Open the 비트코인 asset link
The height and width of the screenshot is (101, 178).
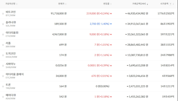point(11,12)
